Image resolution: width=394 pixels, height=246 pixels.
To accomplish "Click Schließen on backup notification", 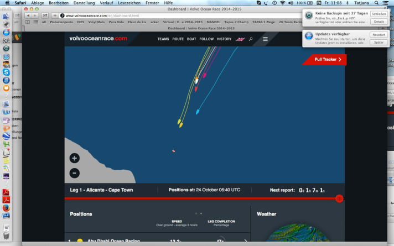I will coord(379,14).
